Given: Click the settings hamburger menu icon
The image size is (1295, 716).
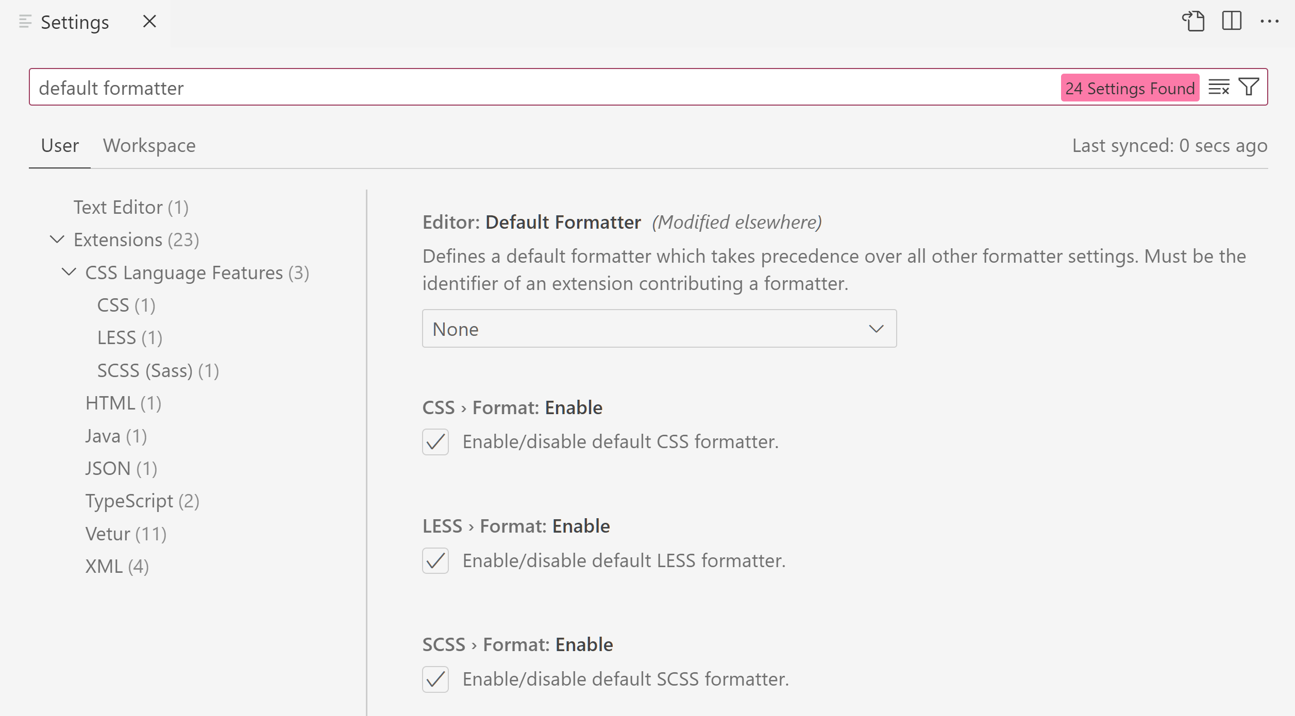Looking at the screenshot, I should 23,21.
